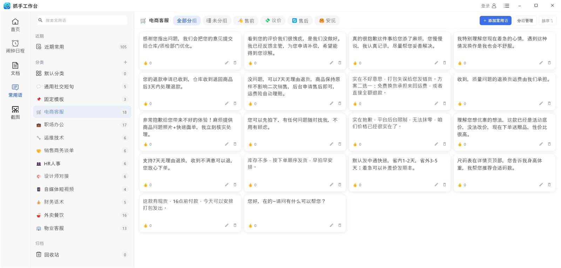This screenshot has width=561, height=268.
Task: Edit the card 库存不多，按下单顺序发货
Action: 331,185
